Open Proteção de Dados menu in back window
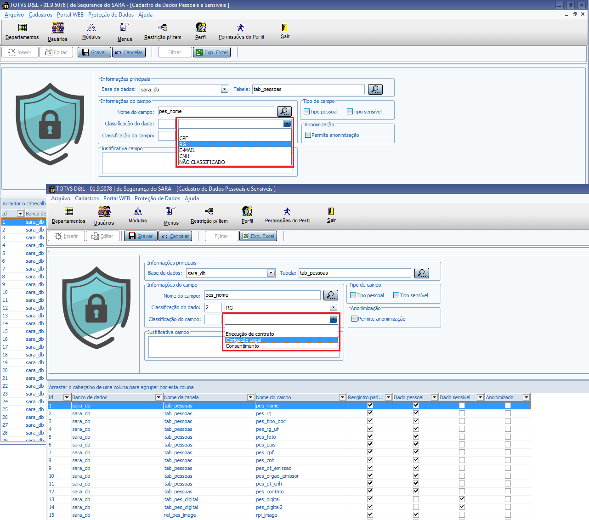This screenshot has width=589, height=520. [x=111, y=15]
